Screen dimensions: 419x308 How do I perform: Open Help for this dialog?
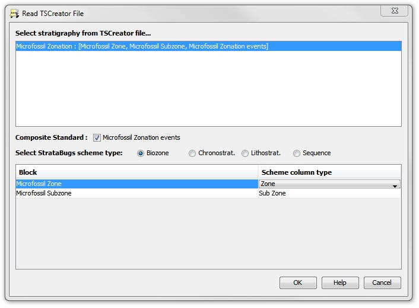click(339, 283)
